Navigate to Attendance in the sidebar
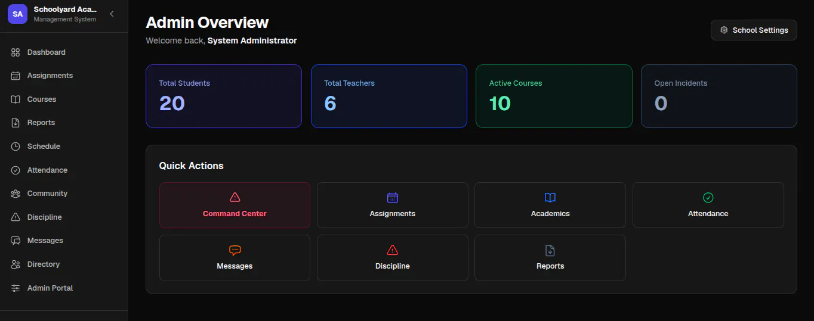814x321 pixels. pos(64,170)
